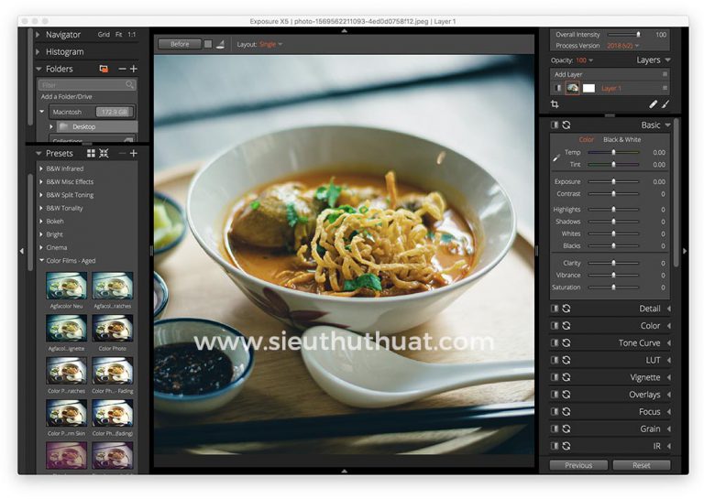Click the folder Filter search field
The height and width of the screenshot is (499, 704).
tap(87, 85)
